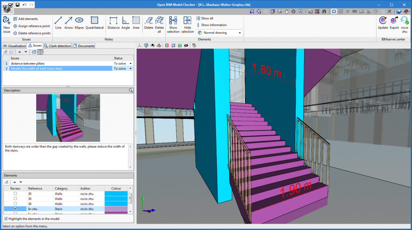Viewport: 412px width, 230px height.
Task: Select the Arrow note tool
Action: click(x=68, y=23)
